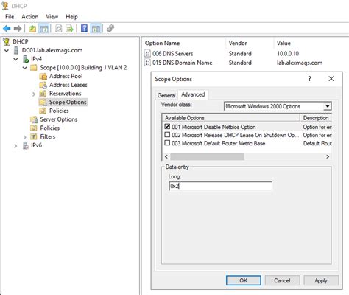Click the Export List toolbar icon
349x295 pixels.
70,29
